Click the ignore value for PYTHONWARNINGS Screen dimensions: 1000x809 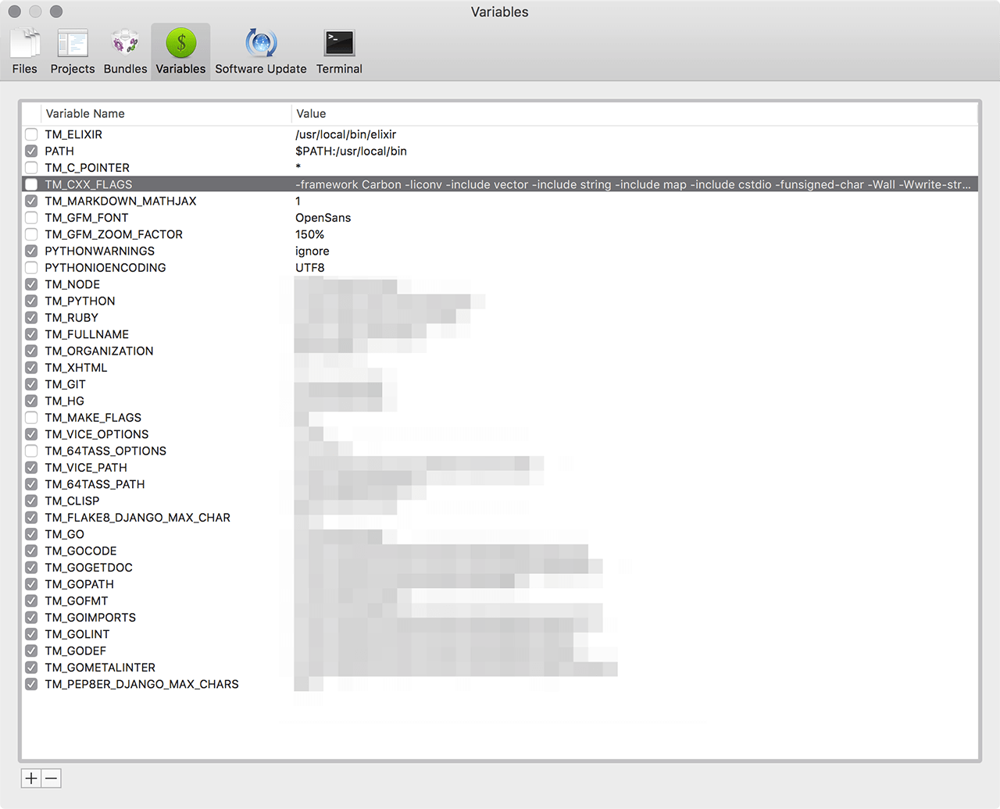pos(312,251)
